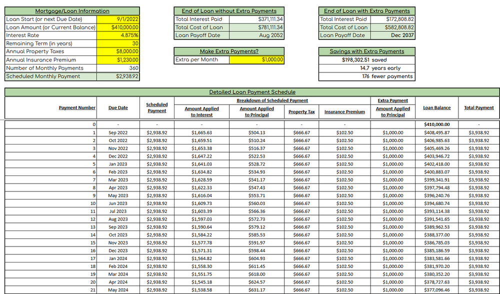Select loan balance $385,186.59

pyautogui.click(x=437, y=250)
